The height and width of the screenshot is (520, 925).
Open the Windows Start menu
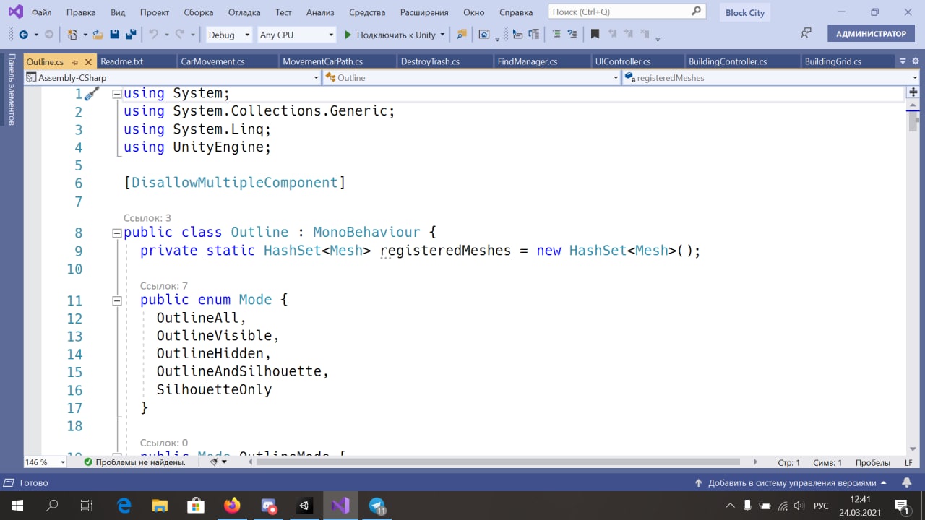pyautogui.click(x=17, y=506)
